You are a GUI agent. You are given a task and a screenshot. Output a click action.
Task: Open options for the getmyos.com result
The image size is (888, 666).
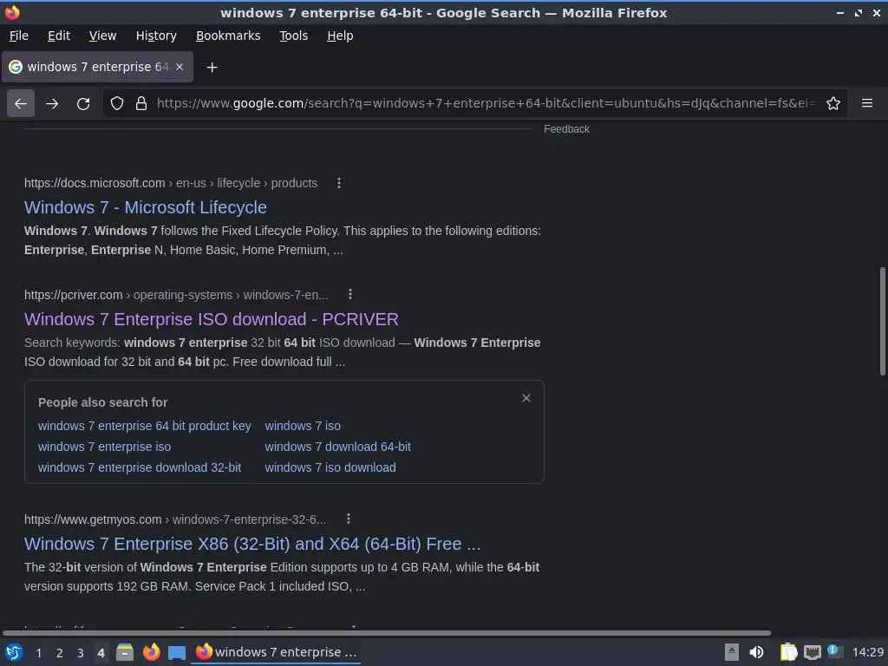coord(349,519)
